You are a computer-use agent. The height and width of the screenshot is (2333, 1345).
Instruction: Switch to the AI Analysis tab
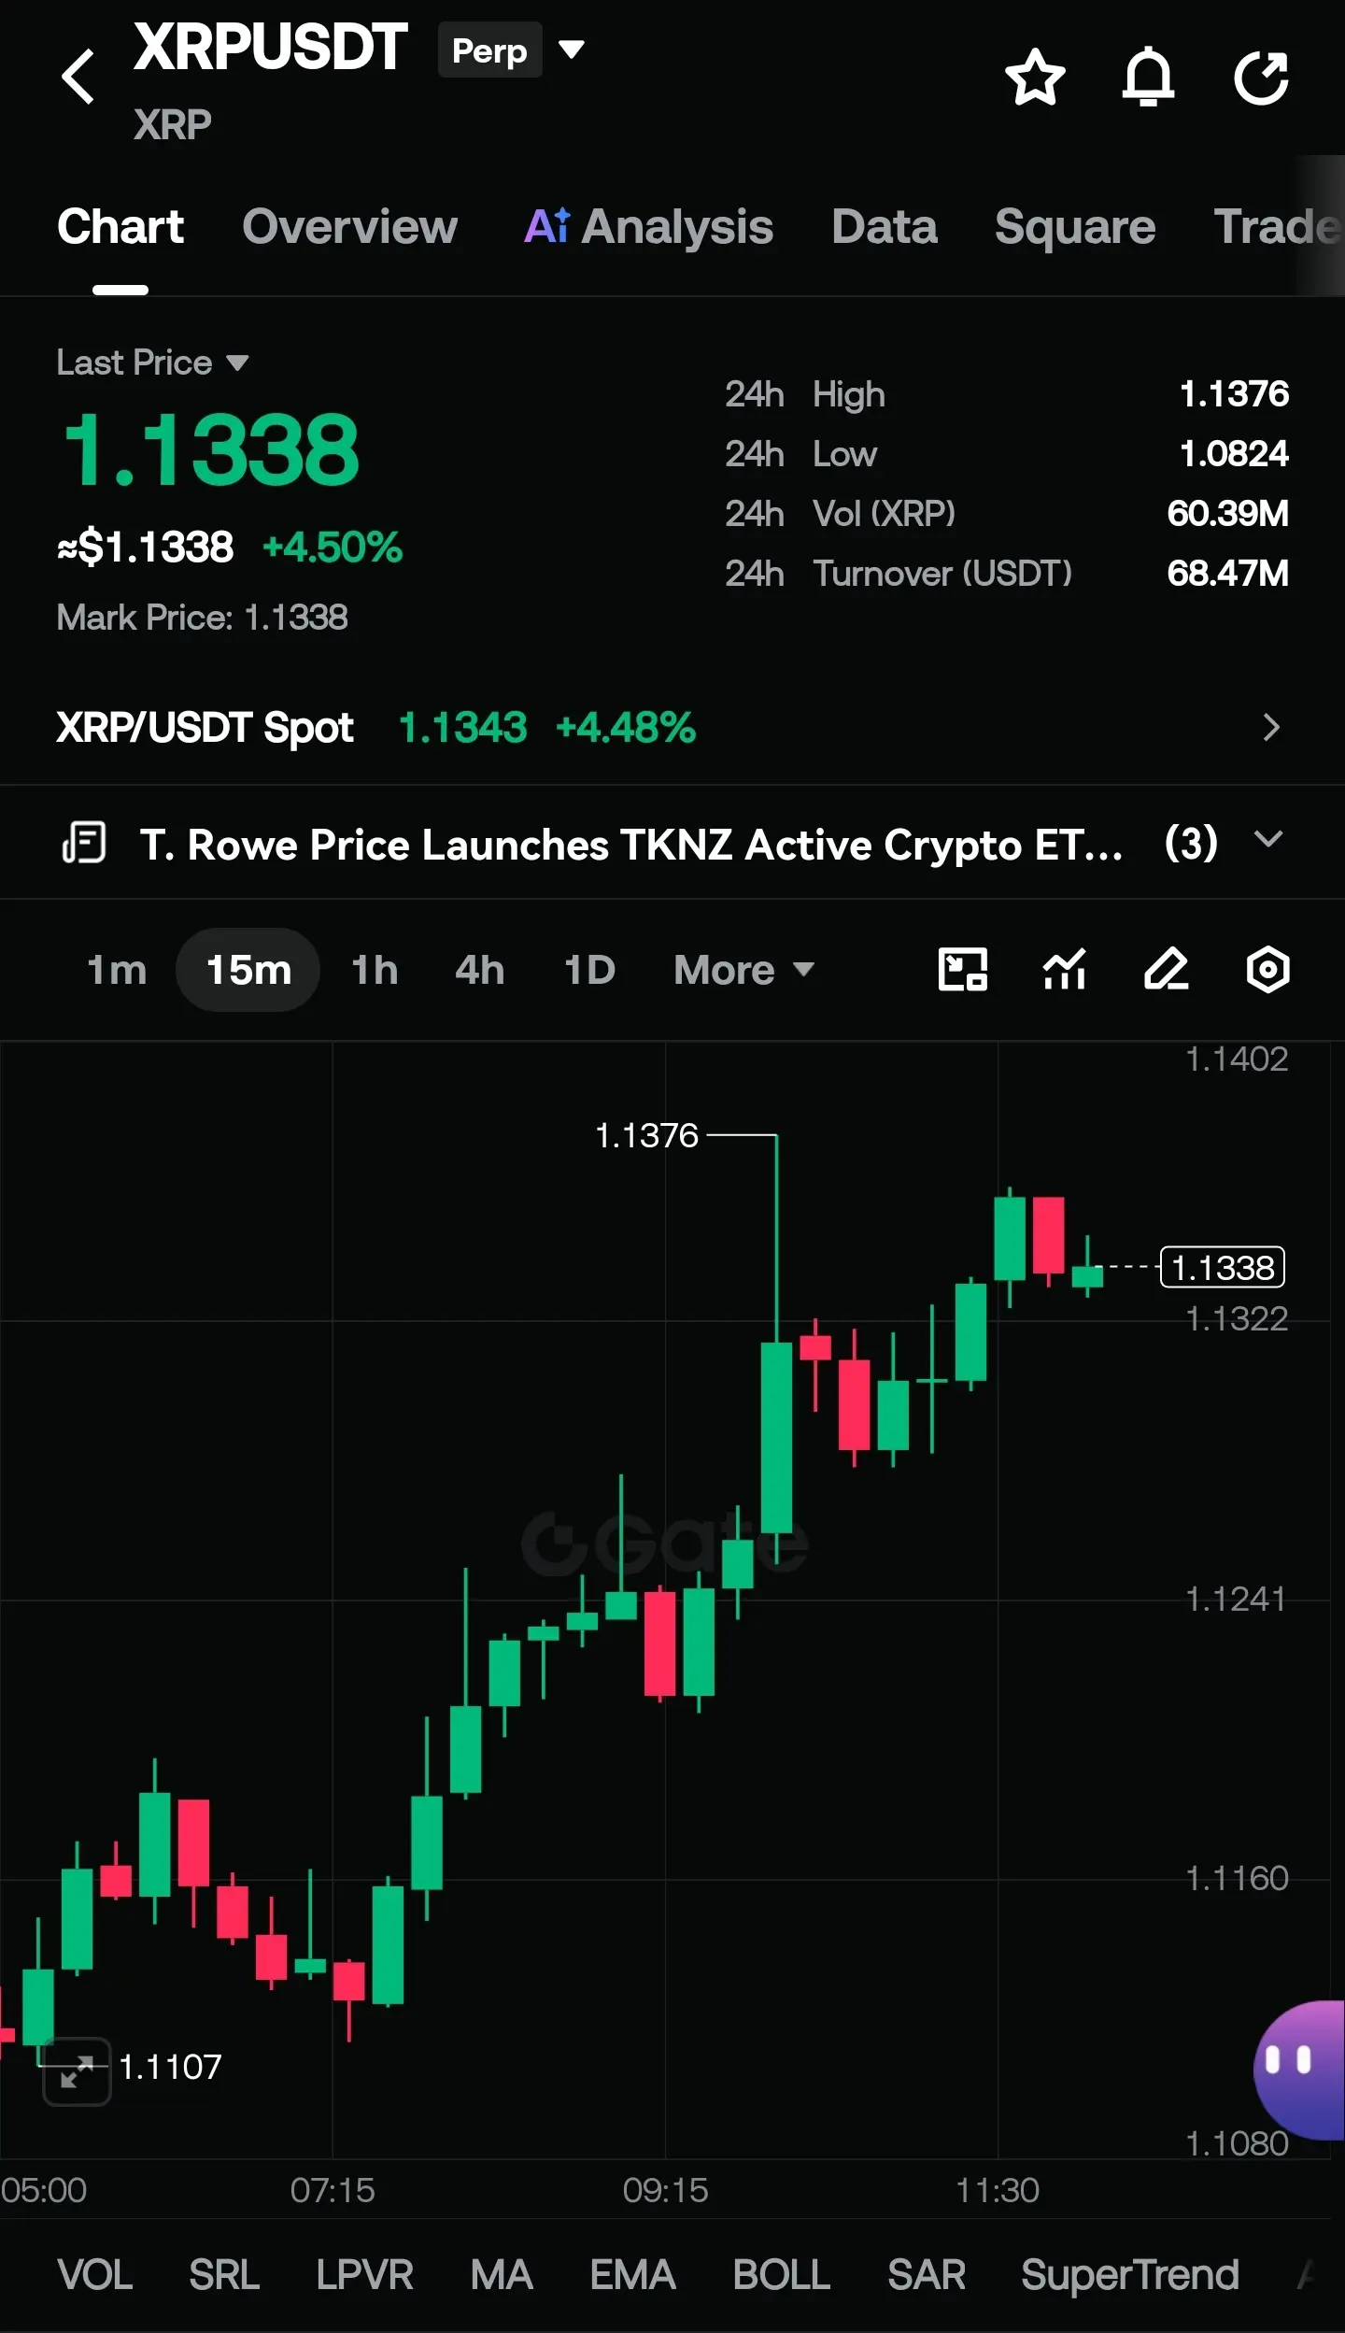[648, 227]
